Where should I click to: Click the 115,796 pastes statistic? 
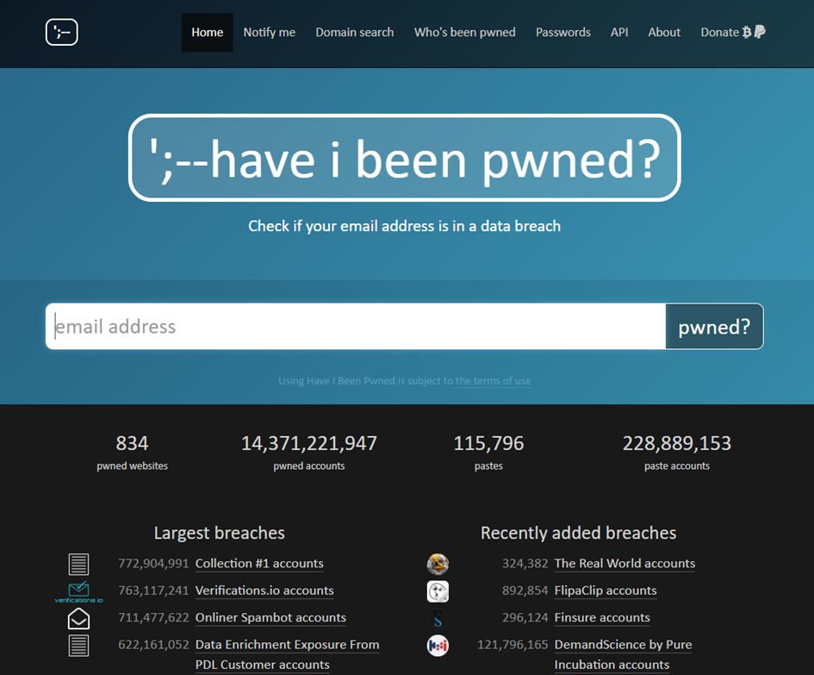tap(488, 452)
